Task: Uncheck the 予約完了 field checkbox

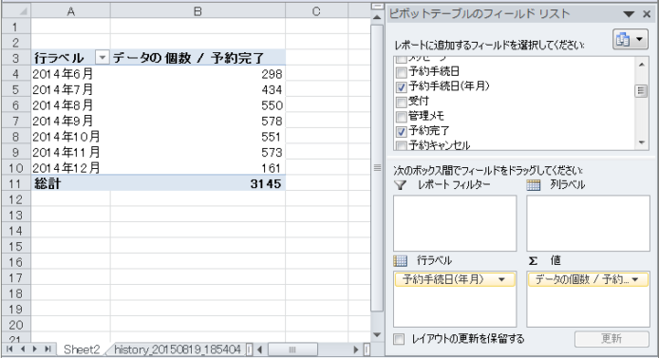Action: 402,131
